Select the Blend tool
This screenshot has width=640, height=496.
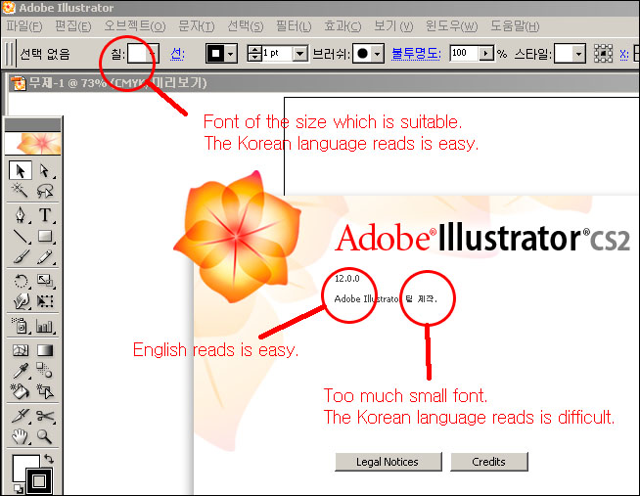45,371
